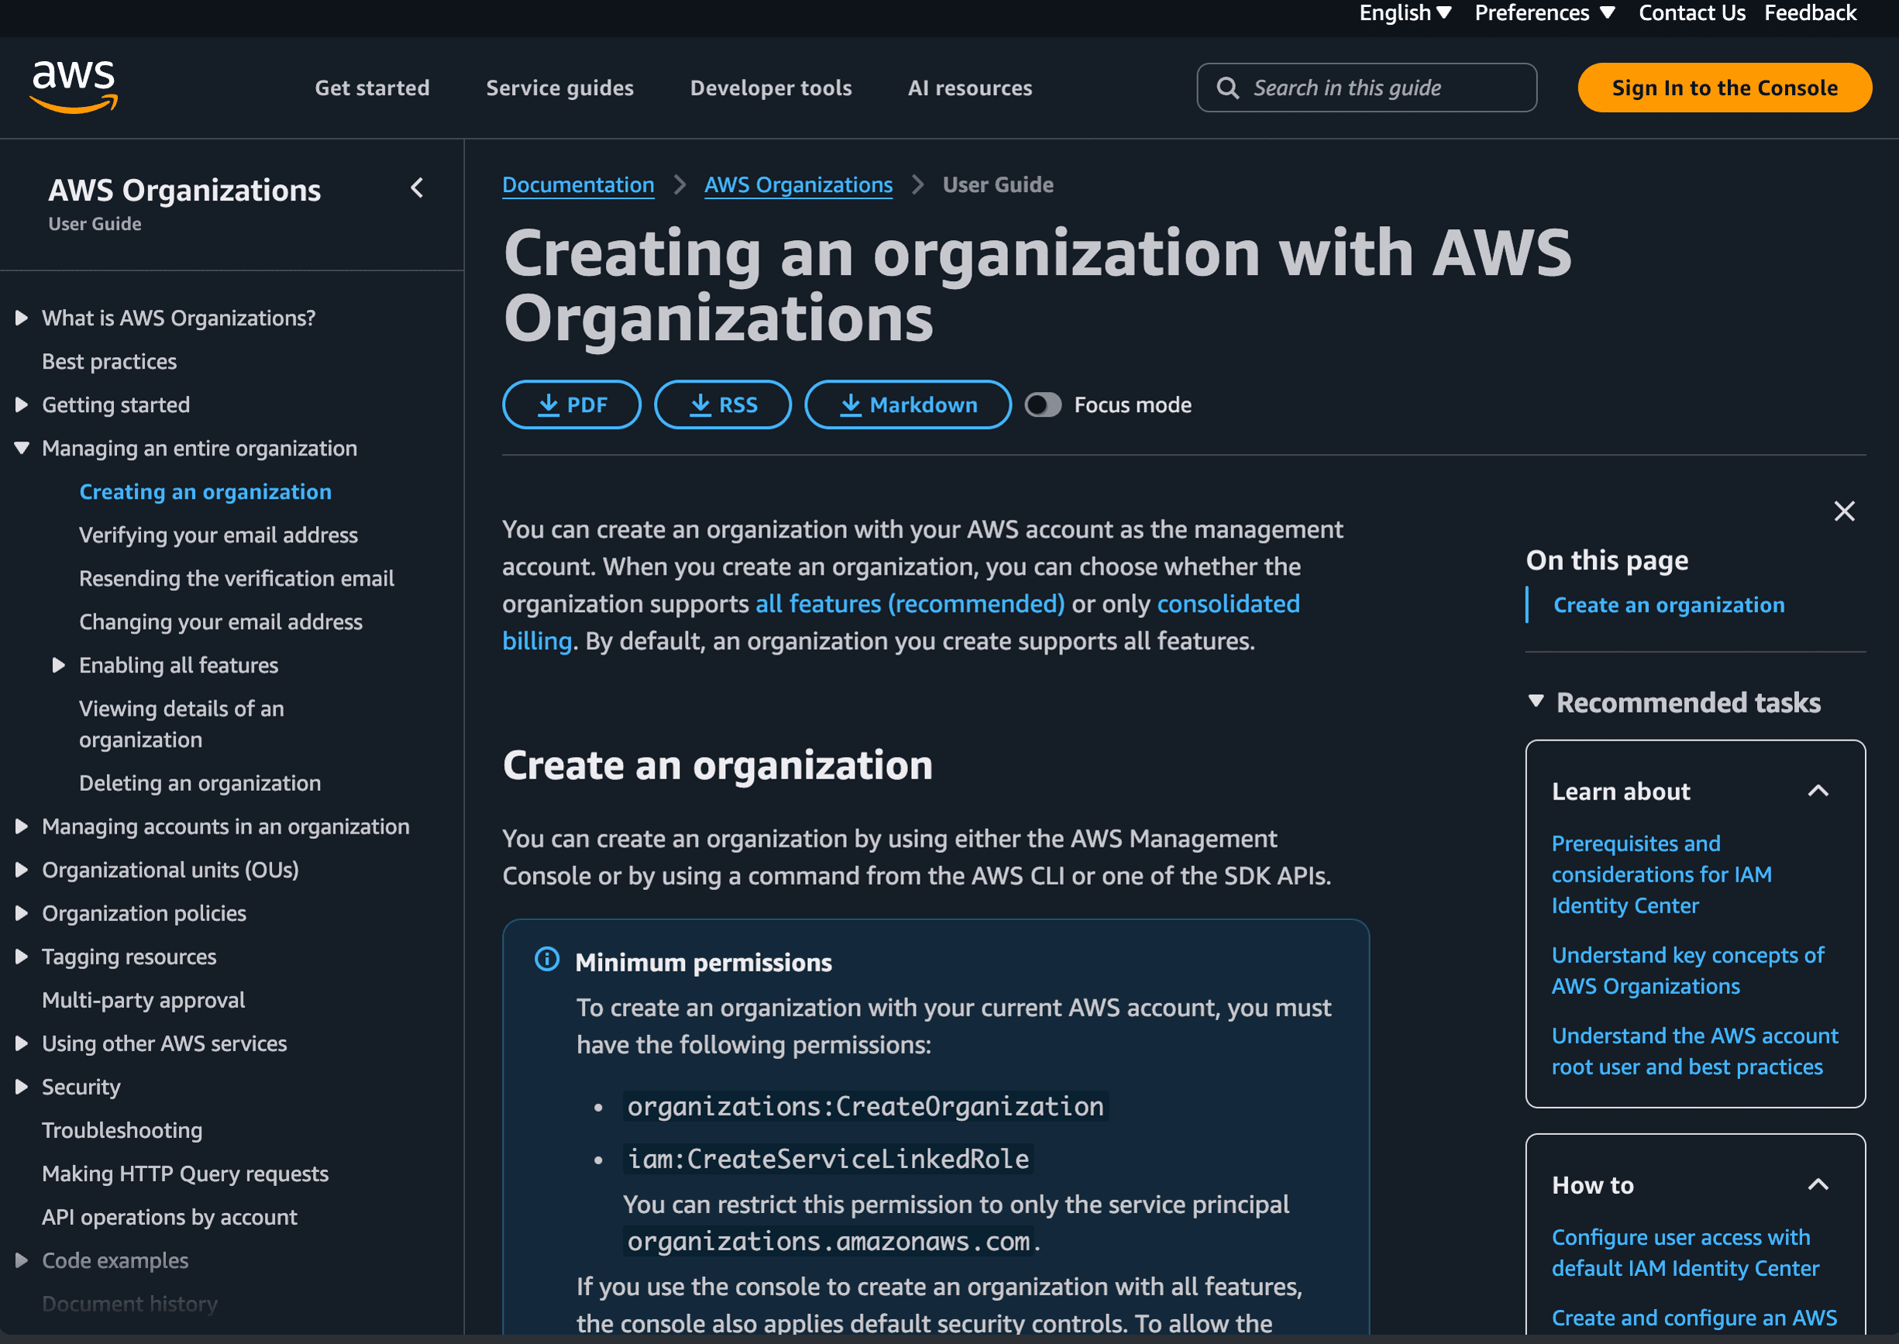Open Multi-party approval page
The width and height of the screenshot is (1899, 1344).
(x=143, y=1000)
